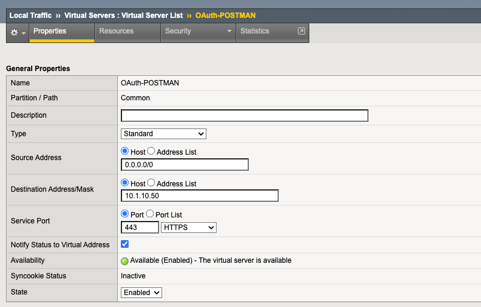The height and width of the screenshot is (307, 481).
Task: Open the Type dropdown set to Standard
Action: (163, 134)
